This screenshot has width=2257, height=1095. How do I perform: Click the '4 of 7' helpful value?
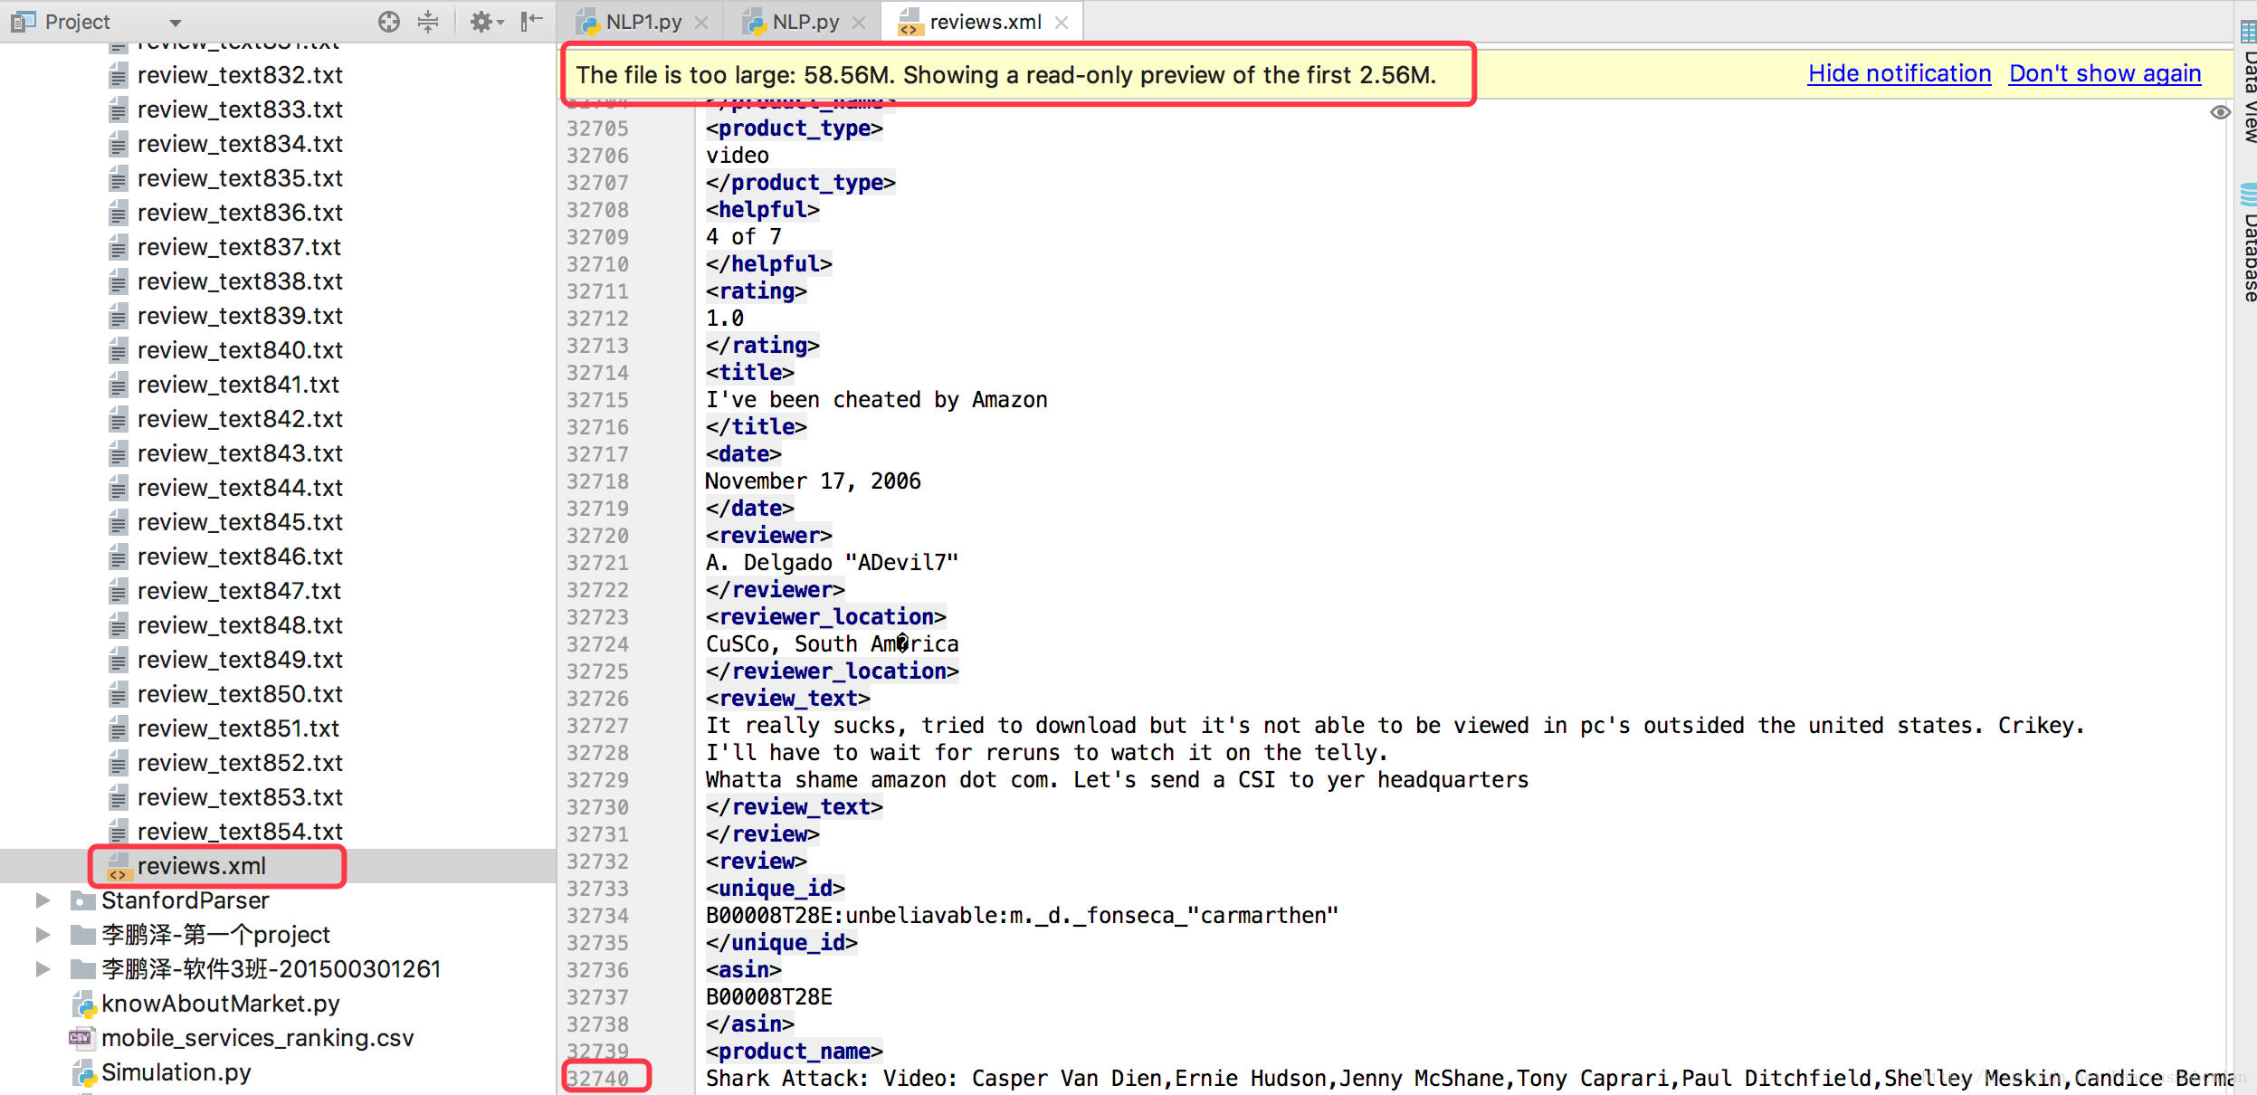click(x=743, y=237)
